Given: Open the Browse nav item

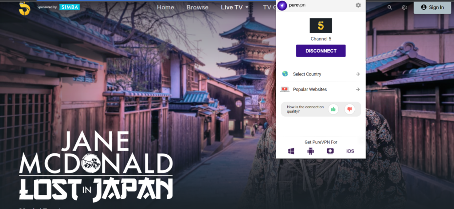Looking at the screenshot, I should coord(197,8).
